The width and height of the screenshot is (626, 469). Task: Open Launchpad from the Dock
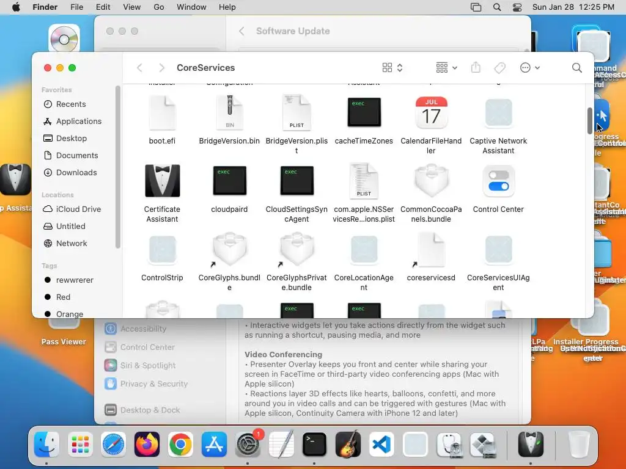pos(80,444)
